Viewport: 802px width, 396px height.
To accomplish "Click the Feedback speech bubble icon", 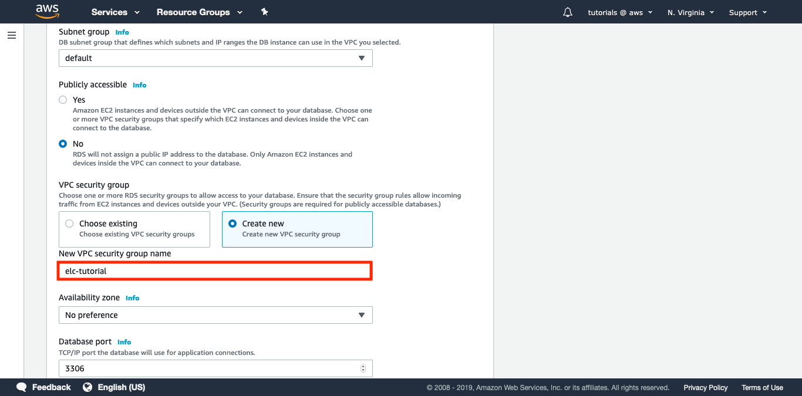I will (x=22, y=387).
